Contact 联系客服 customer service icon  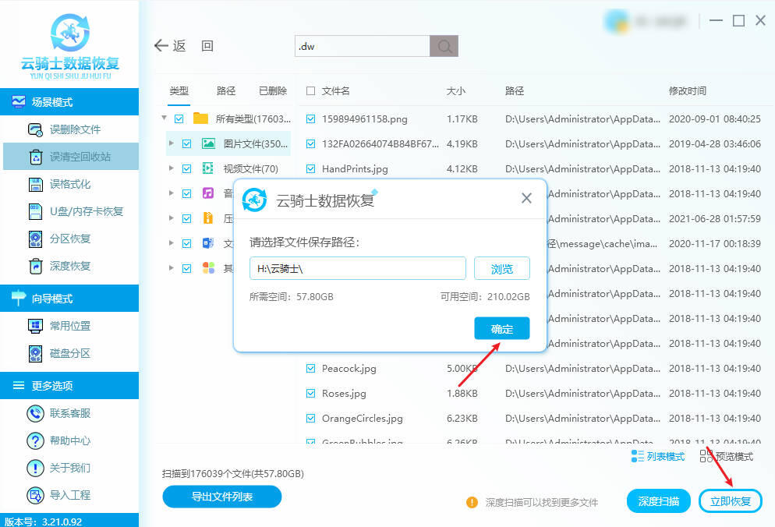pos(36,413)
